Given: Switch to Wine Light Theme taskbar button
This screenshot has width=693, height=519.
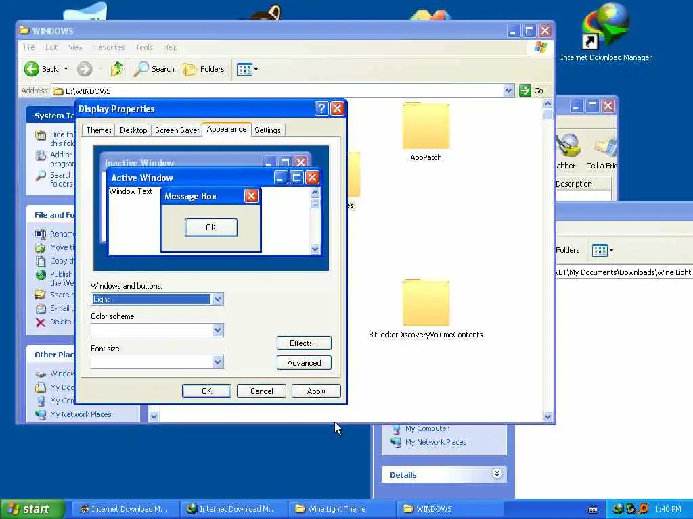Looking at the screenshot, I should tap(342, 509).
